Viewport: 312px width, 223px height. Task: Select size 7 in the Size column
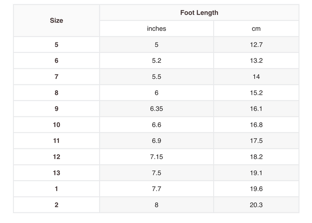pos(56,77)
